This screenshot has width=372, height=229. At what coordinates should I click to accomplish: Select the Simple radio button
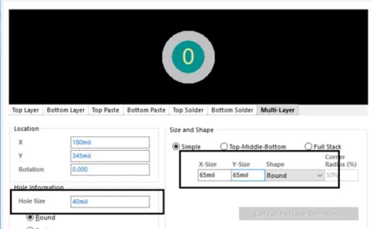click(176, 146)
